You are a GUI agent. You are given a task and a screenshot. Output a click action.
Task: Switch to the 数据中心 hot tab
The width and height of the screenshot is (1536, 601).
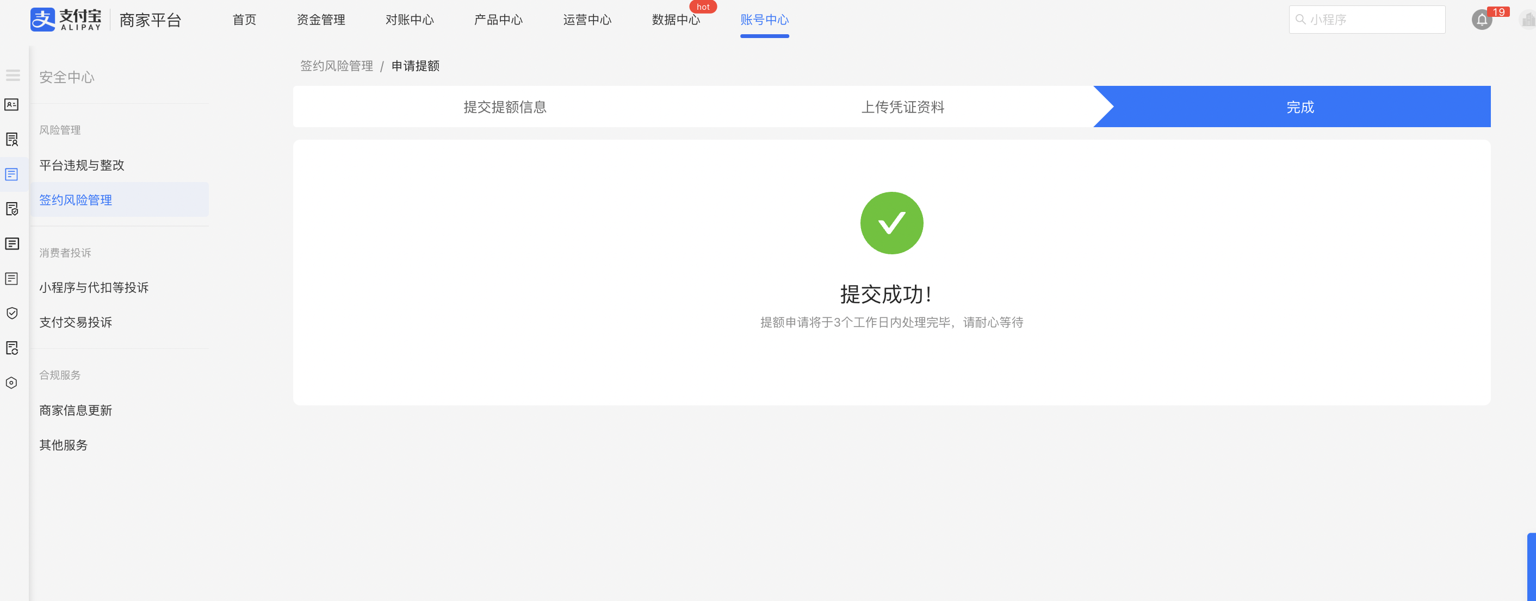tap(676, 20)
